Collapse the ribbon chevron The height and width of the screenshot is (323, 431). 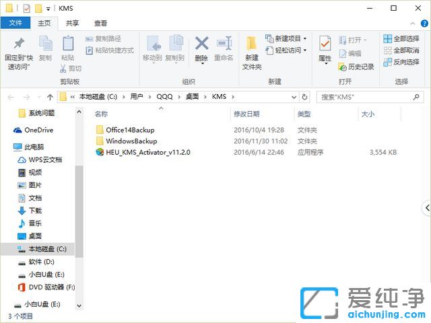(413, 24)
